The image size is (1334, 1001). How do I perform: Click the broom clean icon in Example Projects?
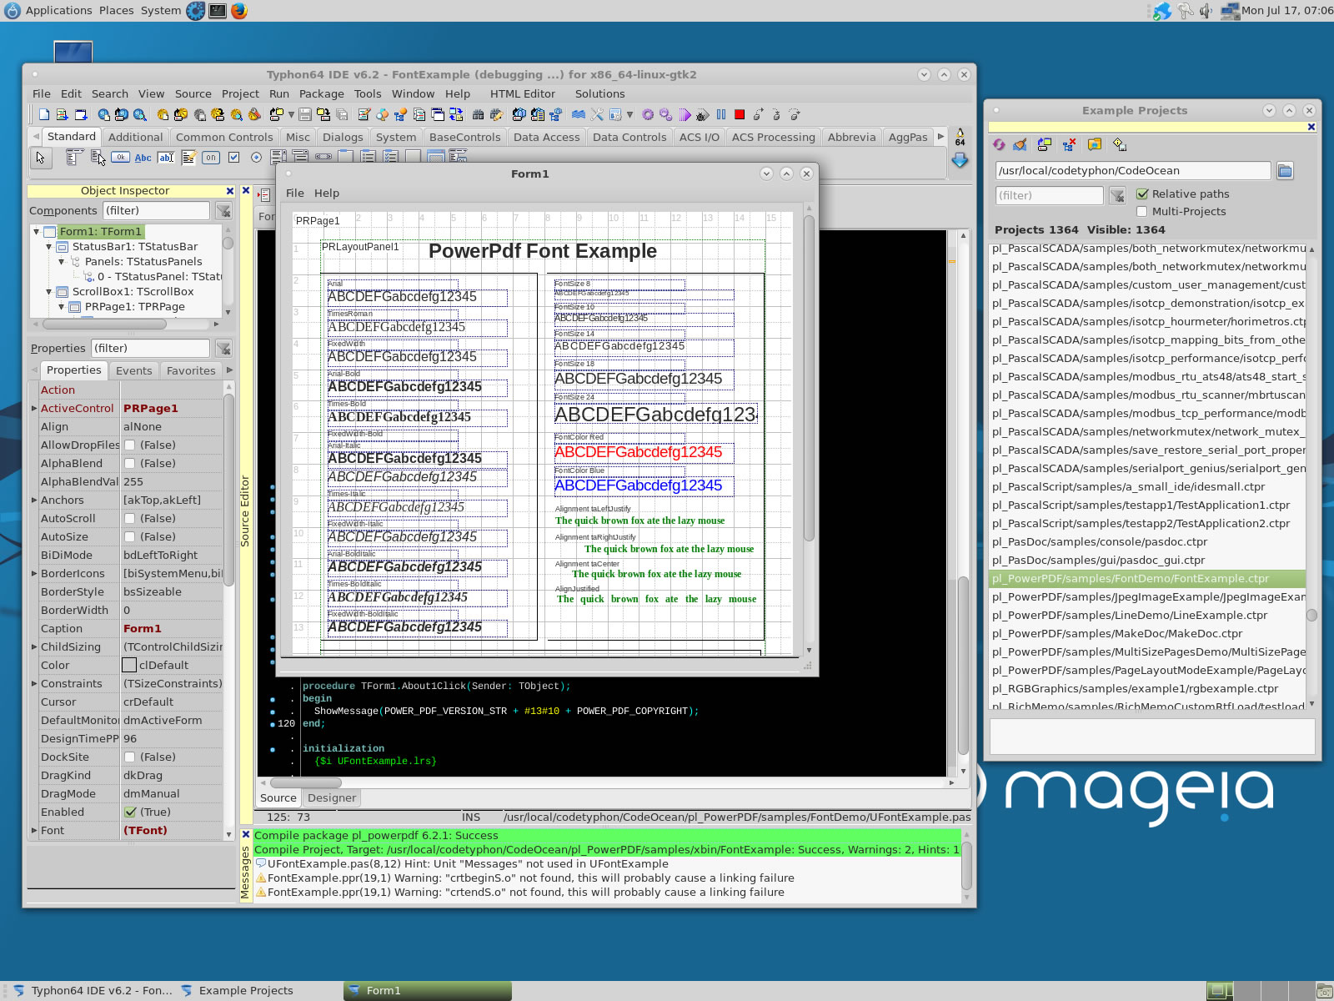tap(1020, 144)
